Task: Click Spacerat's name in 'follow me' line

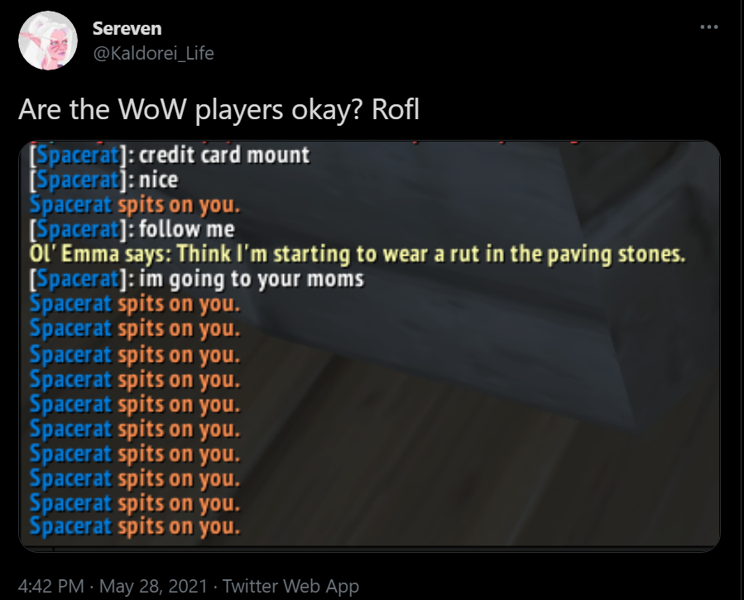Action: (x=78, y=229)
